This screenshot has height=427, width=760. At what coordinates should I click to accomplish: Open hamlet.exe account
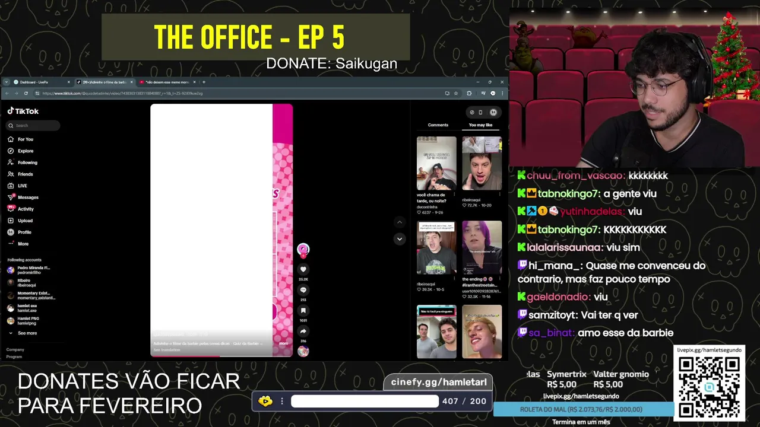[23, 308]
